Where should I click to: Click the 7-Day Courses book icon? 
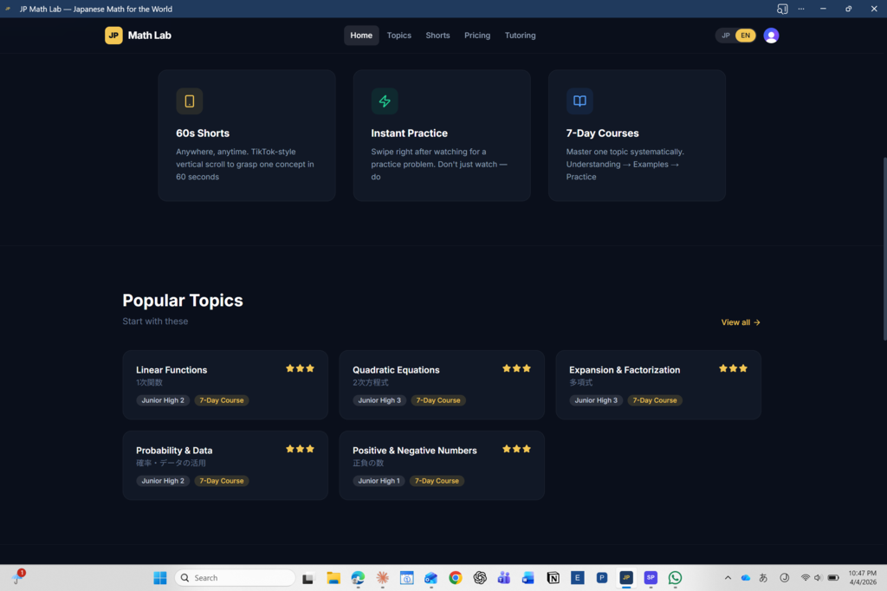579,101
